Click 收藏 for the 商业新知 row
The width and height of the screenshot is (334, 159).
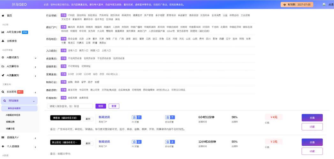point(312,151)
